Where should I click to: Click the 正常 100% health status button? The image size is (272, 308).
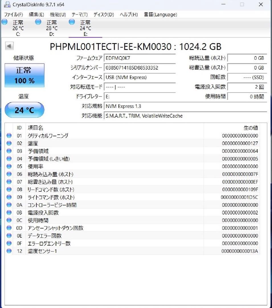coord(24,75)
